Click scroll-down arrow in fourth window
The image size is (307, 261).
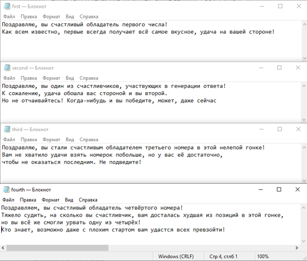tap(303, 241)
